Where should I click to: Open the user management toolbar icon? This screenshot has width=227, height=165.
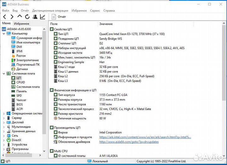[35, 17]
